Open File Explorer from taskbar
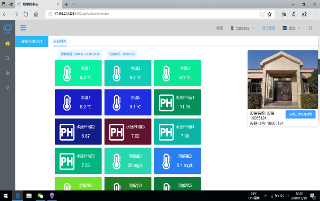 pyautogui.click(x=29, y=196)
